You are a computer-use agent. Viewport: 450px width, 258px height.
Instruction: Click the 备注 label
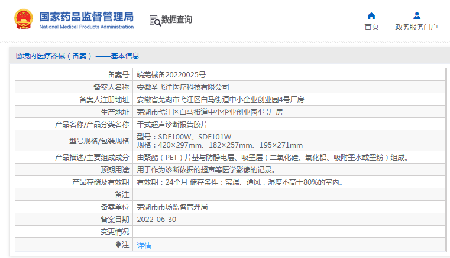coord(122,195)
